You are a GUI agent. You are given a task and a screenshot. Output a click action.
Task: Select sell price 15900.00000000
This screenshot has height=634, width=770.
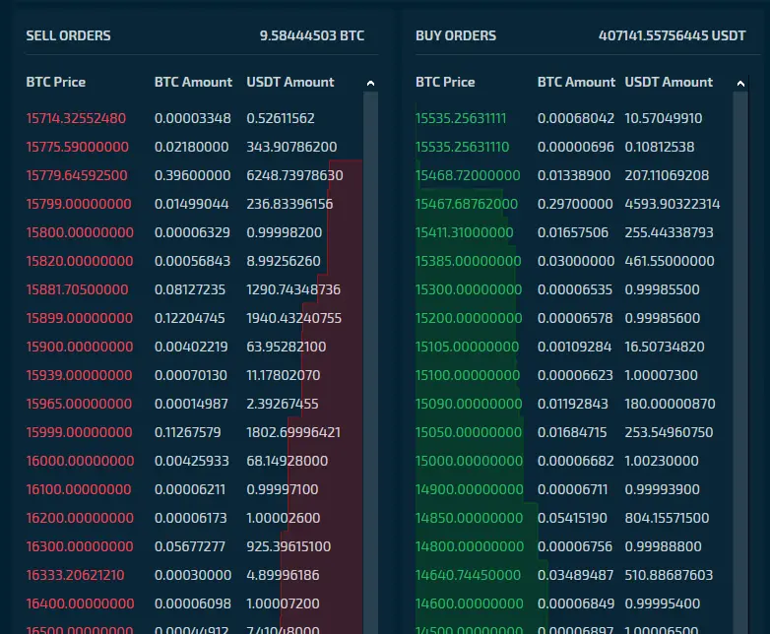coord(80,347)
